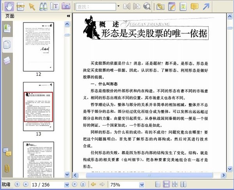Select the Hand tool

pyautogui.click(x=9, y=7)
